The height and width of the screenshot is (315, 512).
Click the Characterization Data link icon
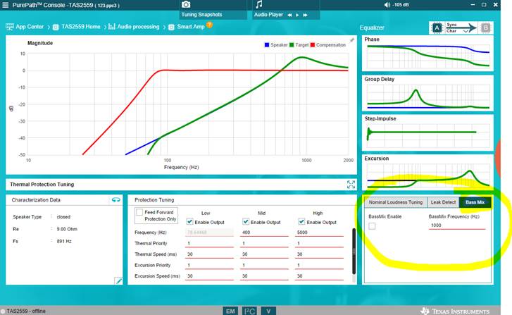pyautogui.click(x=116, y=199)
